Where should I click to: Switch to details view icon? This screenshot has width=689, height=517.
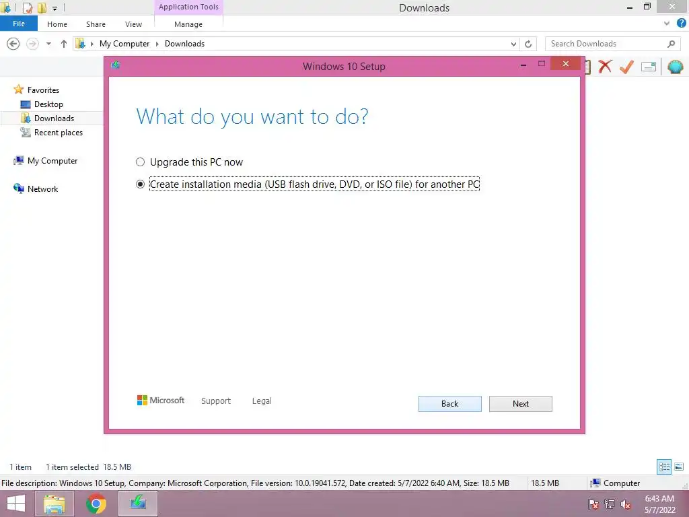664,467
